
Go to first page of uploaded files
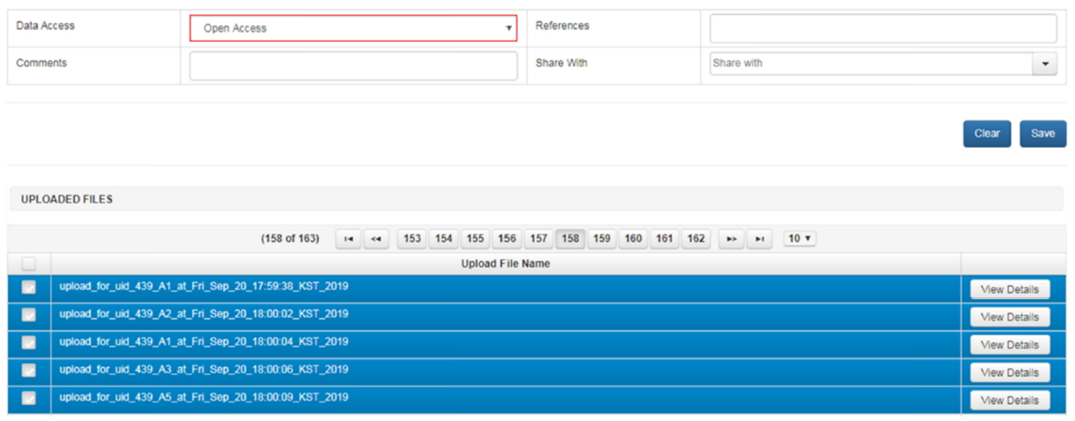(348, 239)
